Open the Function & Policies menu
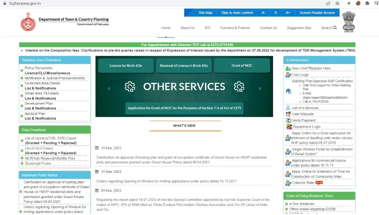The image size is (379, 215). tap(235, 28)
